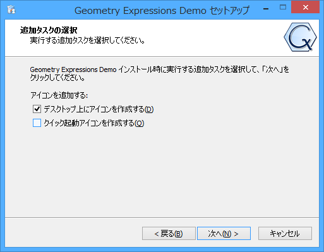324x252 pixels.
Task: Close the setup window
Action: coord(305,8)
